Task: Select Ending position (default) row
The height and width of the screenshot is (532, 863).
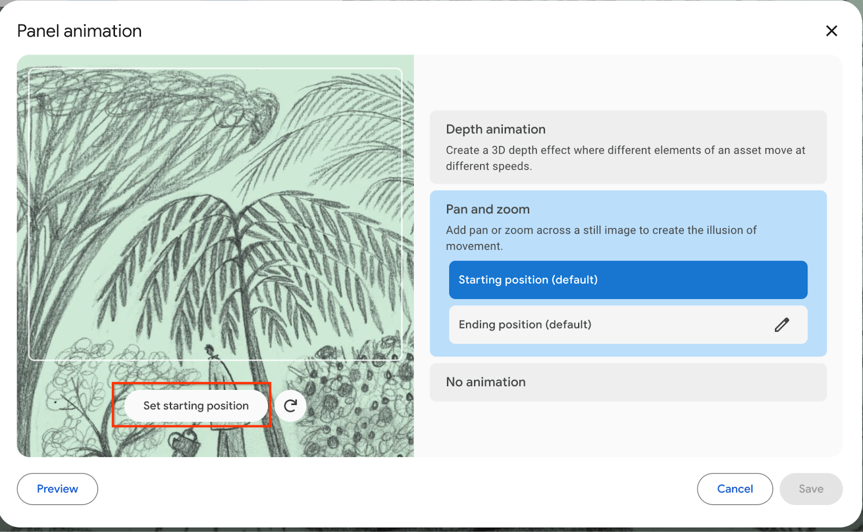Action: pos(628,325)
